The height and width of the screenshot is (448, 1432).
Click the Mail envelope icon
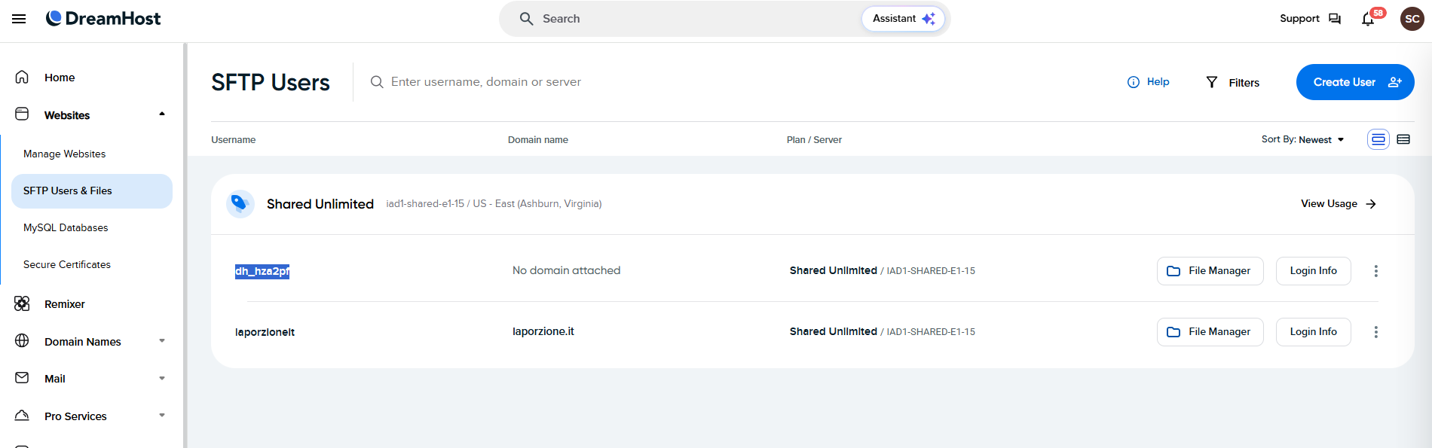[22, 378]
